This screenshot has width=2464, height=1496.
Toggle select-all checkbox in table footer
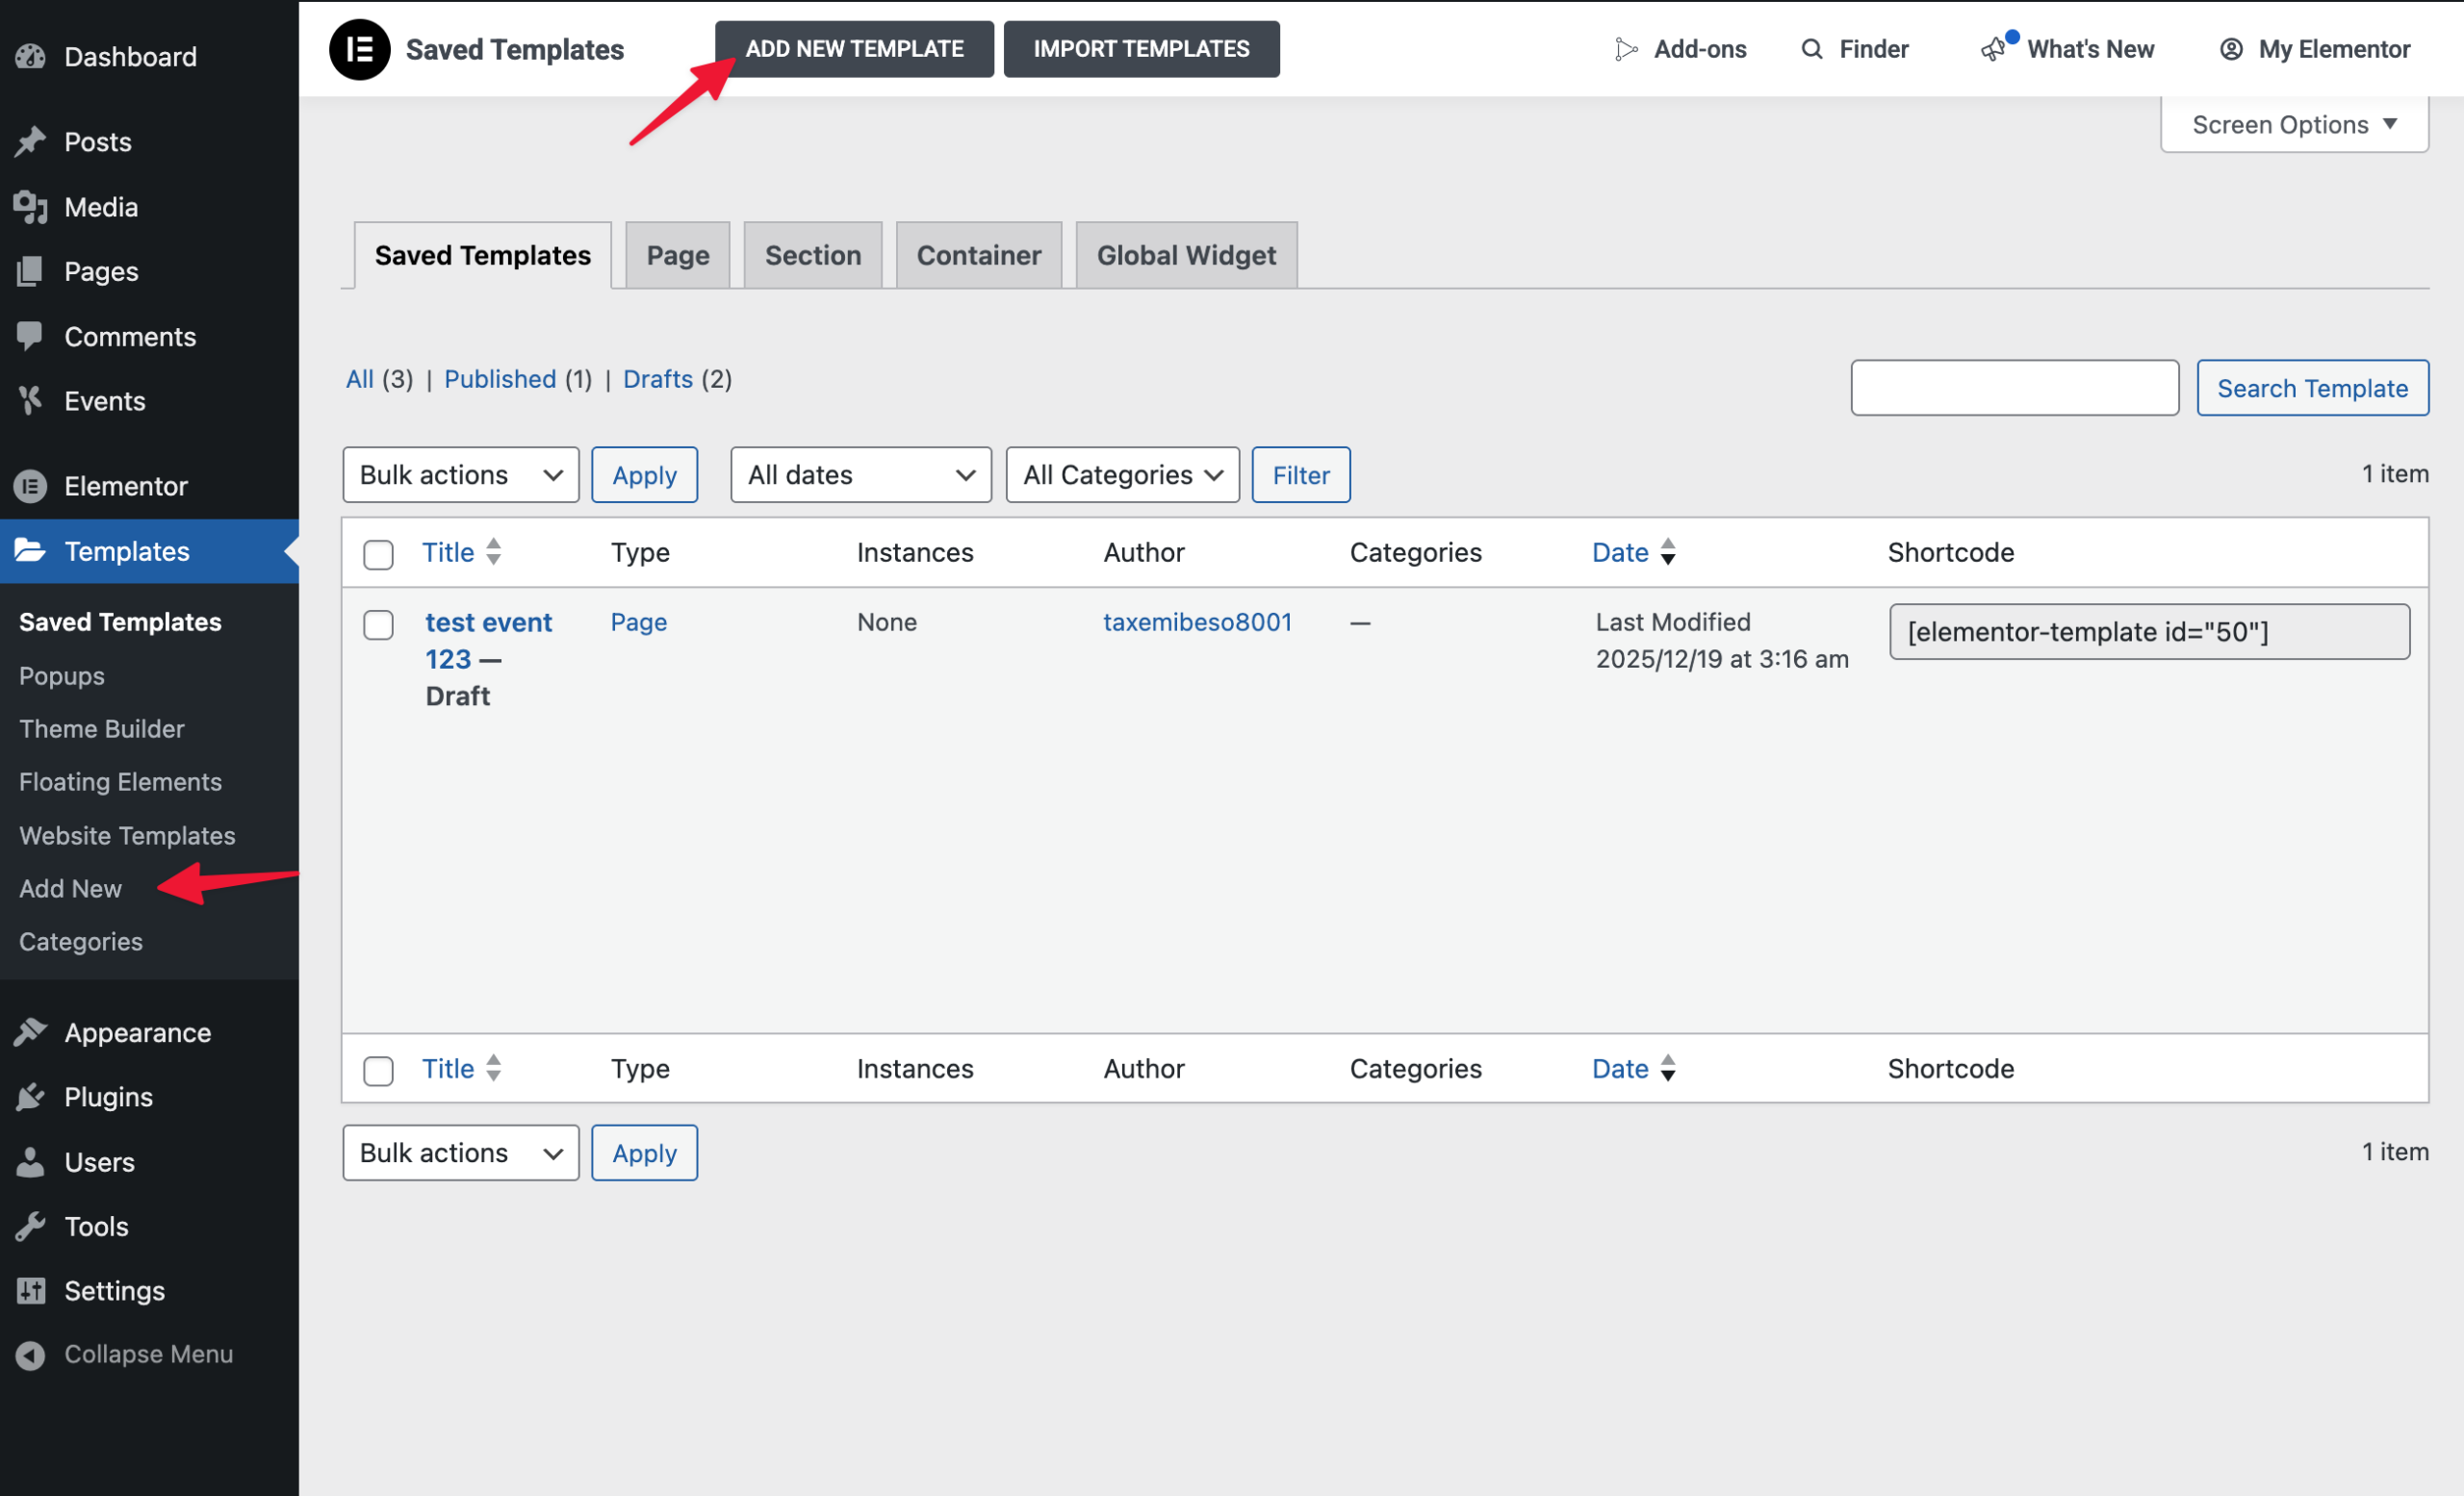[x=378, y=1069]
